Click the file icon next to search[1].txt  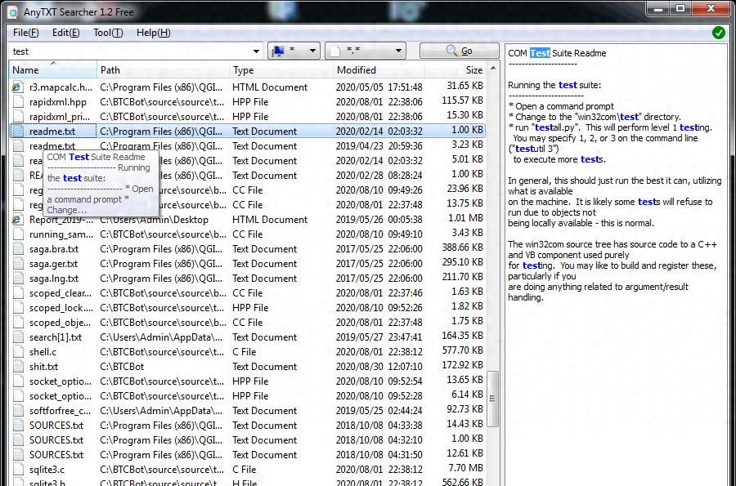(x=18, y=337)
